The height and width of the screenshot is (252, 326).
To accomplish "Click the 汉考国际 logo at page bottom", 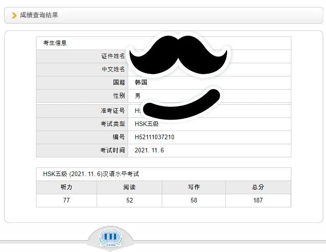I will coord(110,238).
